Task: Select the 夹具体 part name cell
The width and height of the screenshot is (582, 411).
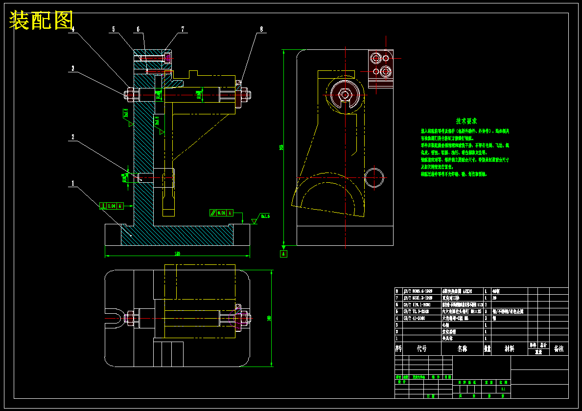Action: (462, 338)
